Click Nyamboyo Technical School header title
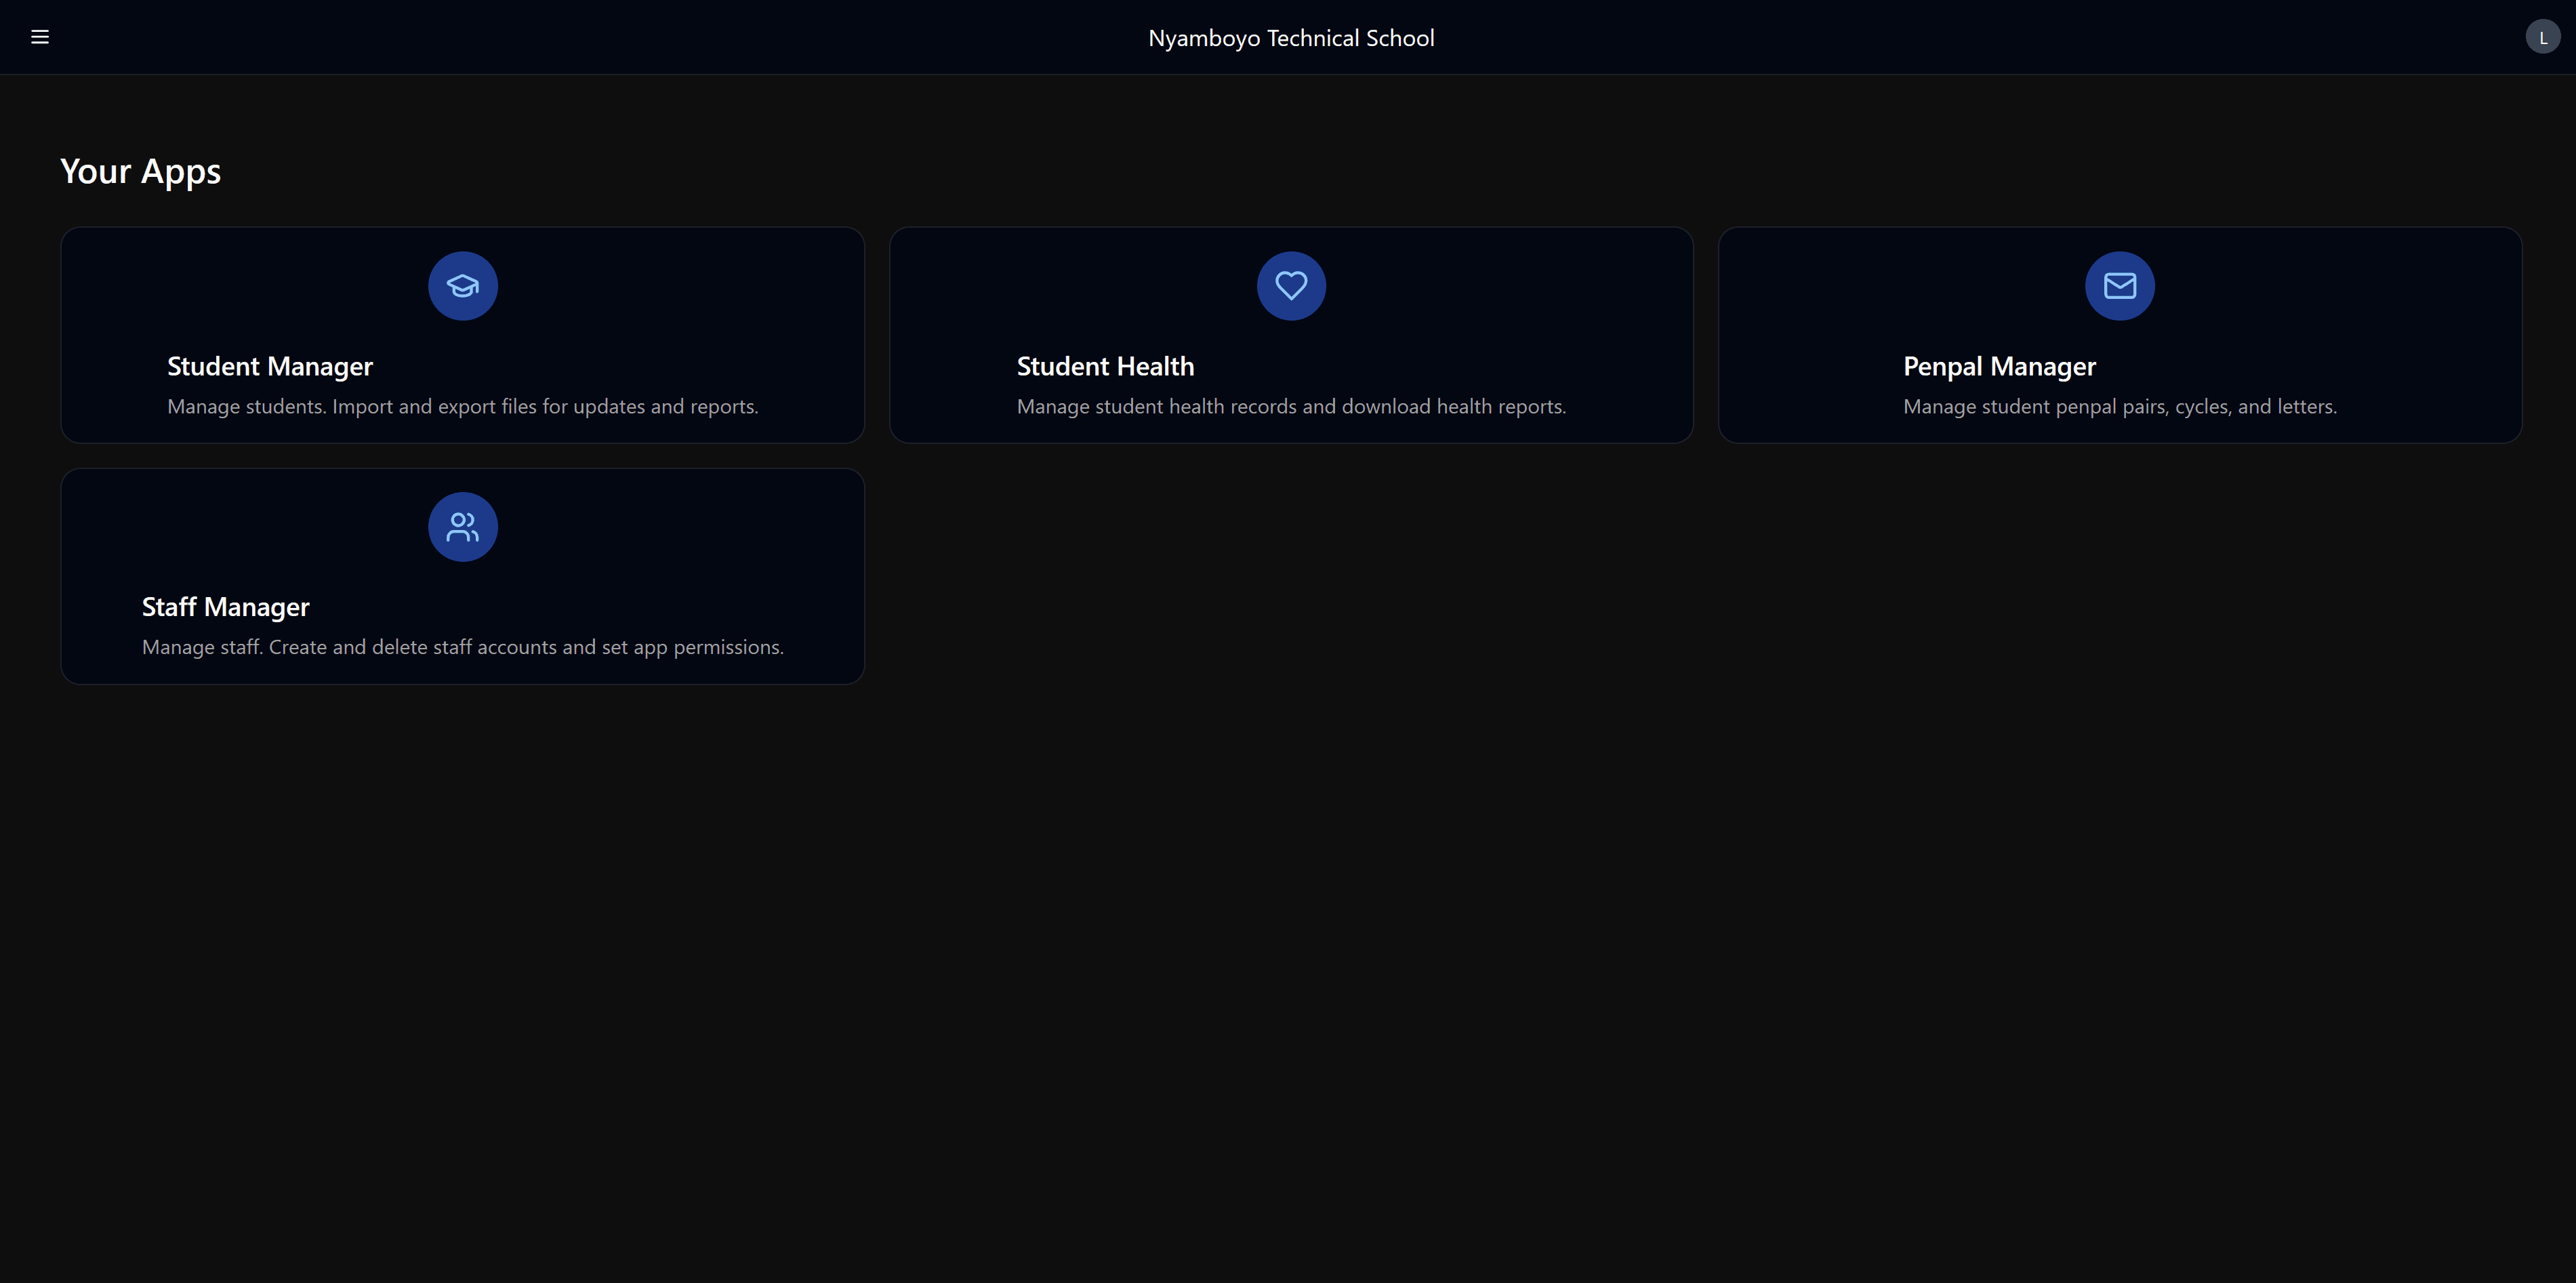2576x1283 pixels. (1291, 38)
